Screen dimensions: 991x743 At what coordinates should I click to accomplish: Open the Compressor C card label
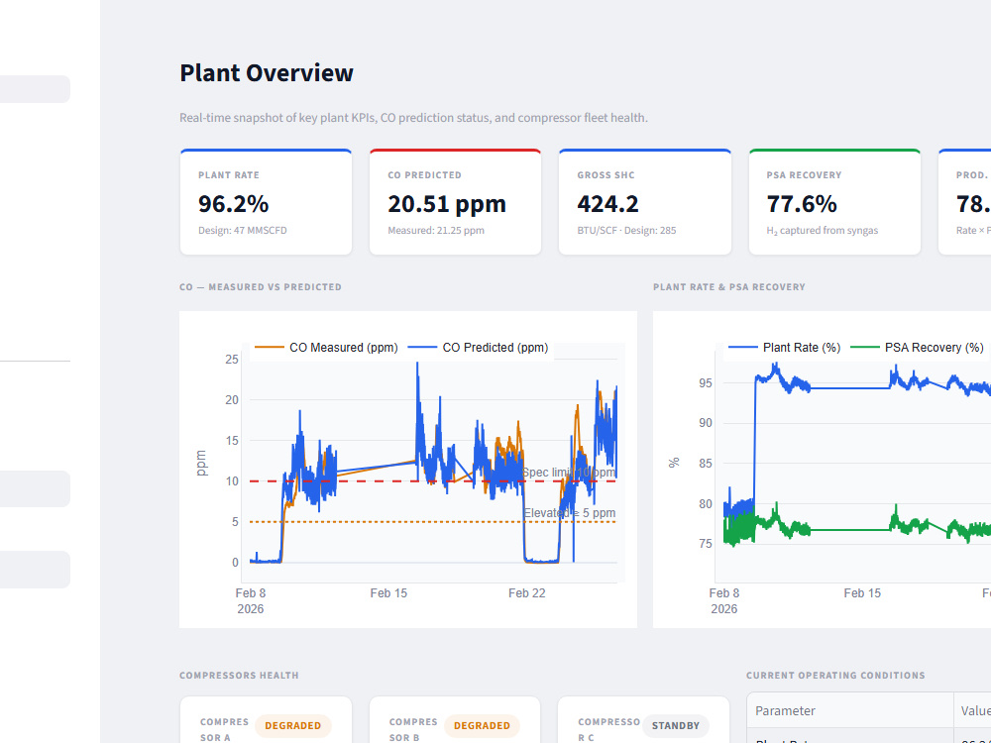pos(608,730)
